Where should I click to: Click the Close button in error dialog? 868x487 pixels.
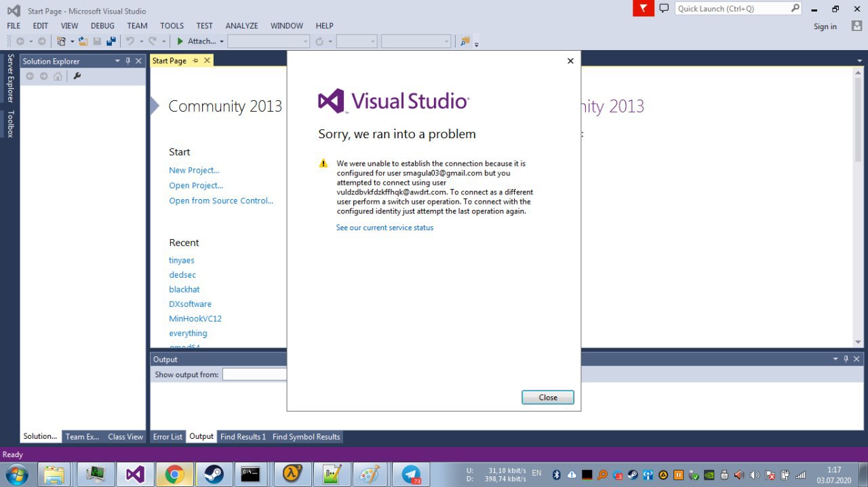[x=548, y=398]
